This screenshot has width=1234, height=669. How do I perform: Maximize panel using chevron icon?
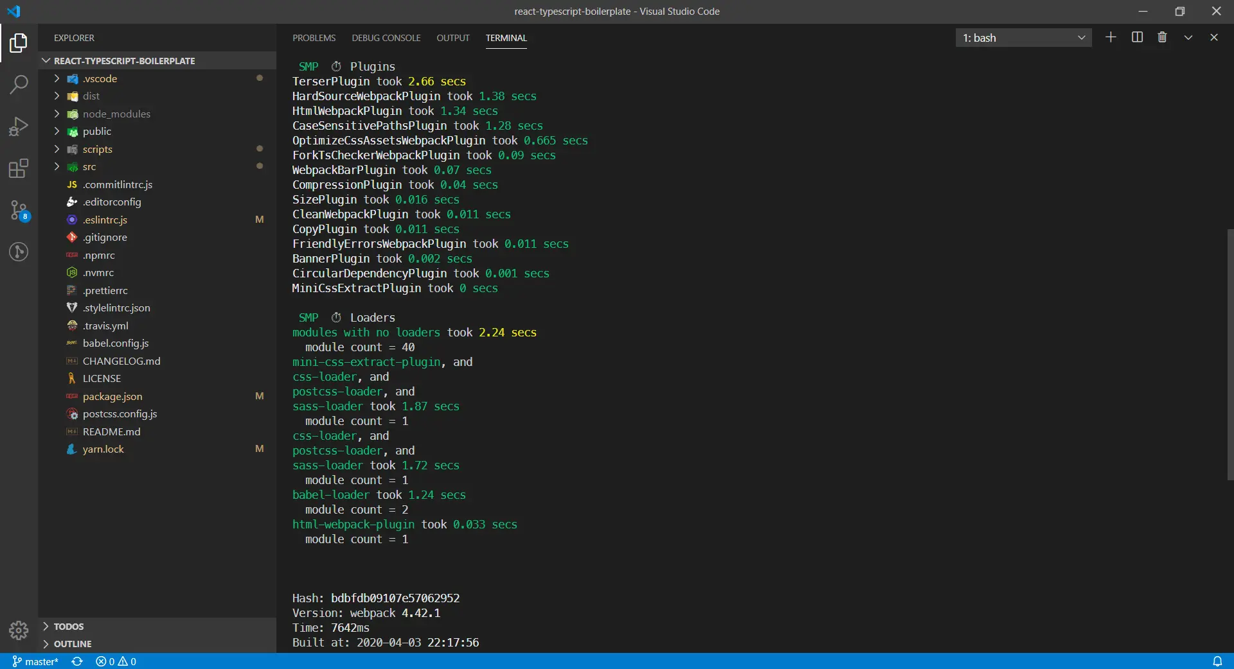click(1188, 37)
